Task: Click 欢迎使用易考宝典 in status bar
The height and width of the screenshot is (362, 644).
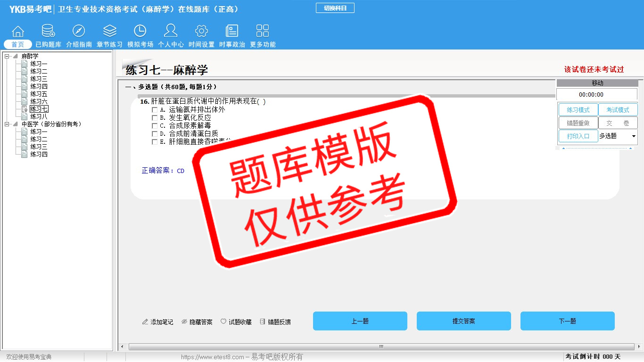Action: point(29,357)
